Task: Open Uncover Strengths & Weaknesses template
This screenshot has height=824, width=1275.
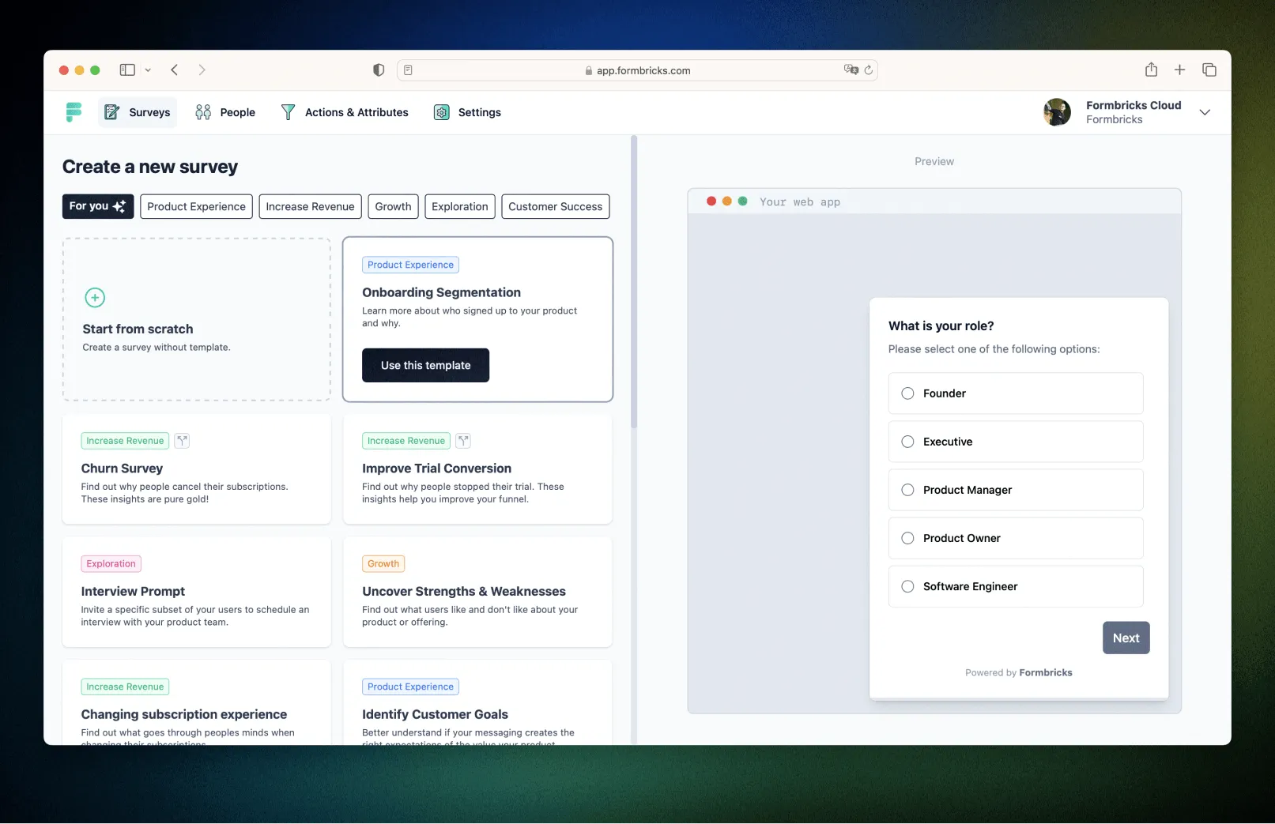Action: [x=477, y=592]
